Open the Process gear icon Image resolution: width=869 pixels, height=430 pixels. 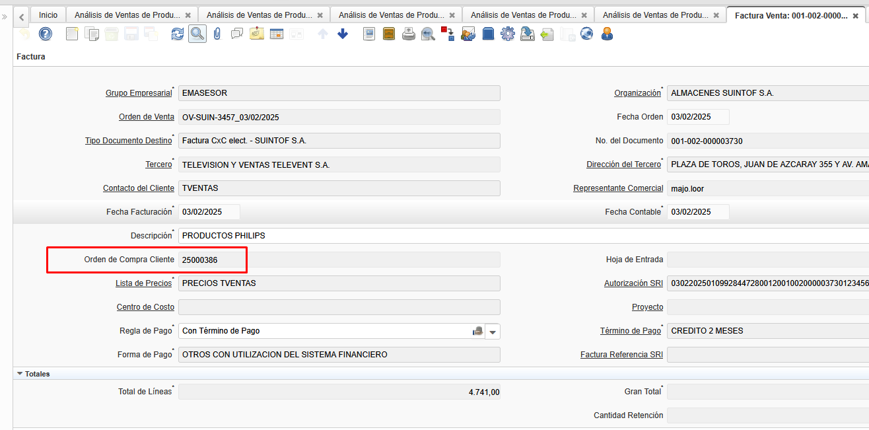coord(507,34)
